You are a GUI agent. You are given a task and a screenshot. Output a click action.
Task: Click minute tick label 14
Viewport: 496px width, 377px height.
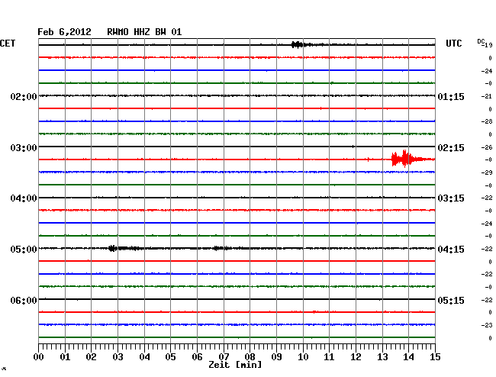[x=408, y=356]
